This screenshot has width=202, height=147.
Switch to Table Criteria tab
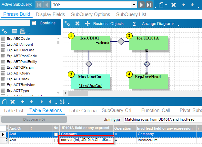(83, 111)
